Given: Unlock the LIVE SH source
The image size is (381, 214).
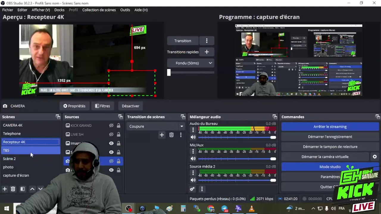Looking at the screenshot, I should tap(118, 134).
